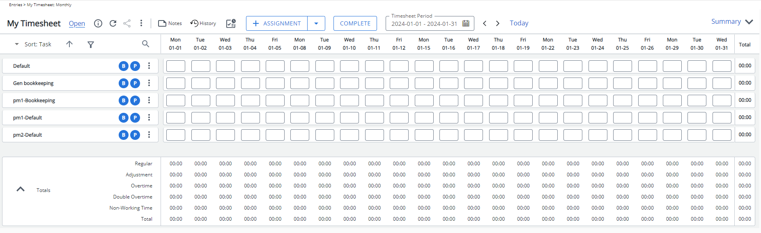Screen dimensions: 761x233
Task: Open pm1-Bookkeeping row options menu
Action: pyautogui.click(x=149, y=101)
